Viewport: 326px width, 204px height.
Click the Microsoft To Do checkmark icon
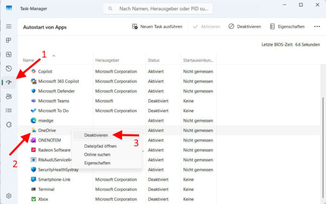click(33, 110)
